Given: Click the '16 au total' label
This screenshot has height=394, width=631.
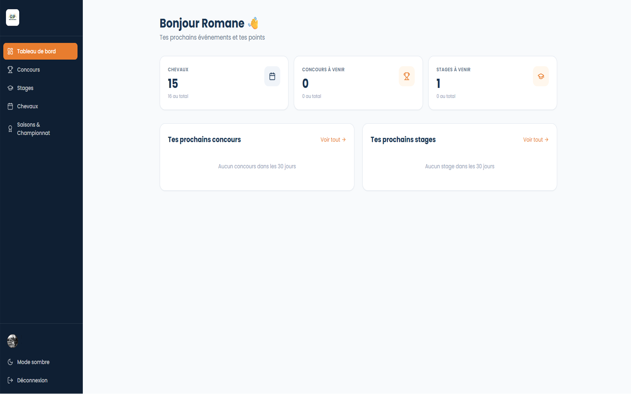Looking at the screenshot, I should click(178, 96).
